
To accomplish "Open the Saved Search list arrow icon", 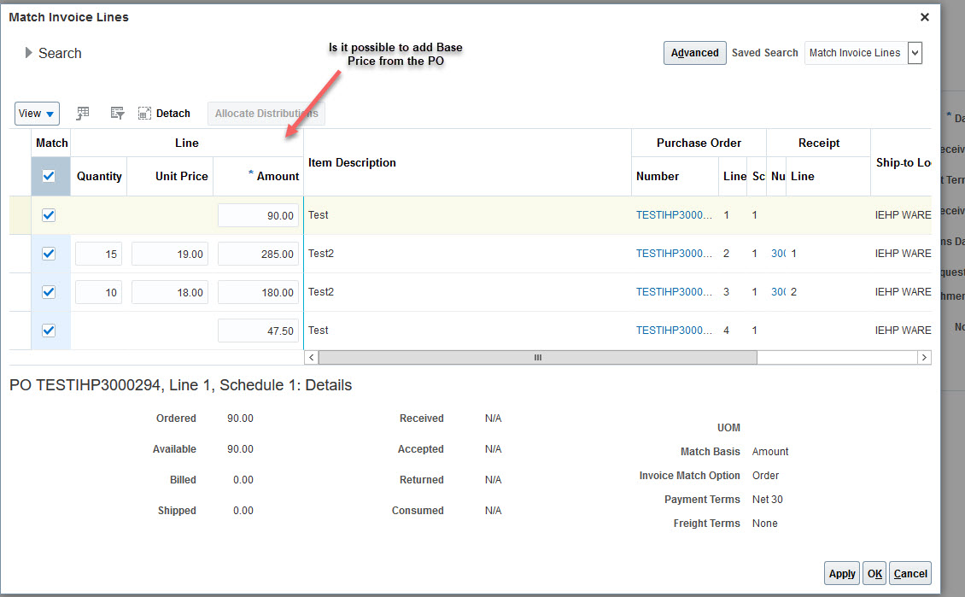I will (x=914, y=52).
